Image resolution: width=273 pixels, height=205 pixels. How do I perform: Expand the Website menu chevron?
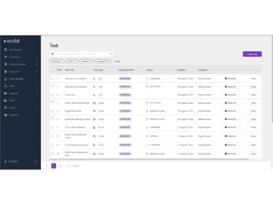click(x=37, y=93)
